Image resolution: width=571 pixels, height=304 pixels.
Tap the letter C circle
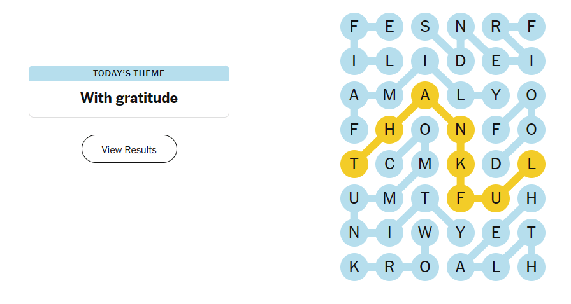[389, 164]
